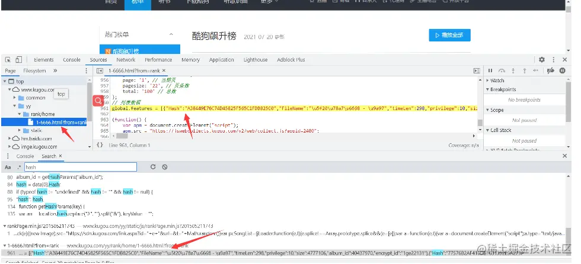Close the 1-6666.html?from=rank editor tab
This screenshot has height=264, width=581.
[x=164, y=70]
